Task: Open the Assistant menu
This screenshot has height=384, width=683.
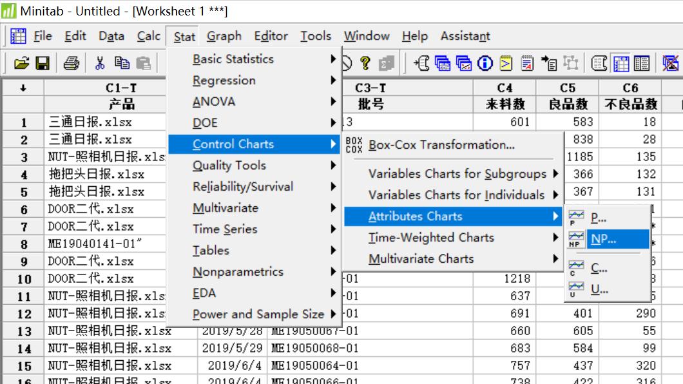Action: (465, 36)
